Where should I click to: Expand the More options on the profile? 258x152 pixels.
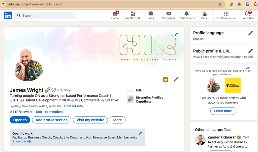117,120
